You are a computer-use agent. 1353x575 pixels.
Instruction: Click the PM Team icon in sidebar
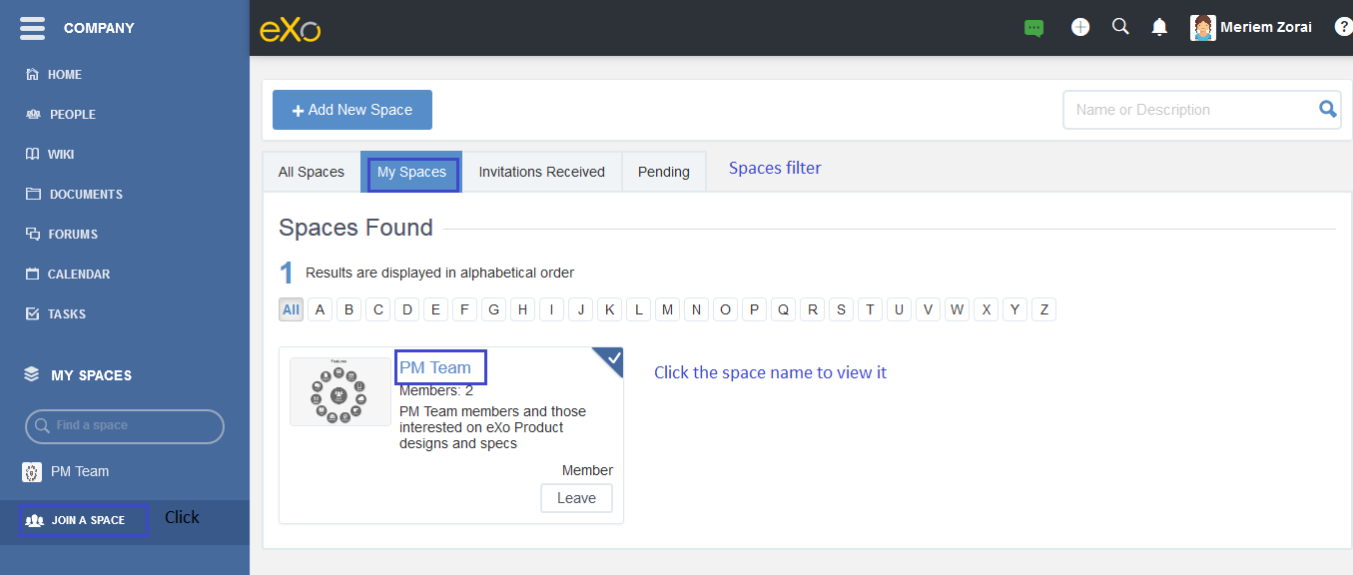tap(32, 471)
